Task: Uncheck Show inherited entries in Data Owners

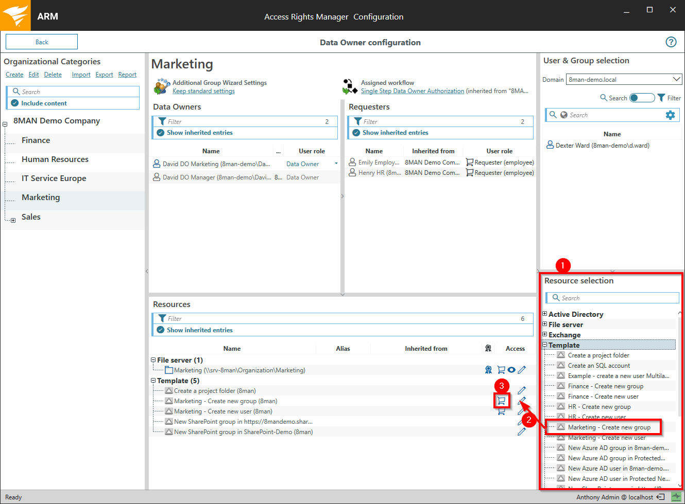Action: (x=161, y=133)
